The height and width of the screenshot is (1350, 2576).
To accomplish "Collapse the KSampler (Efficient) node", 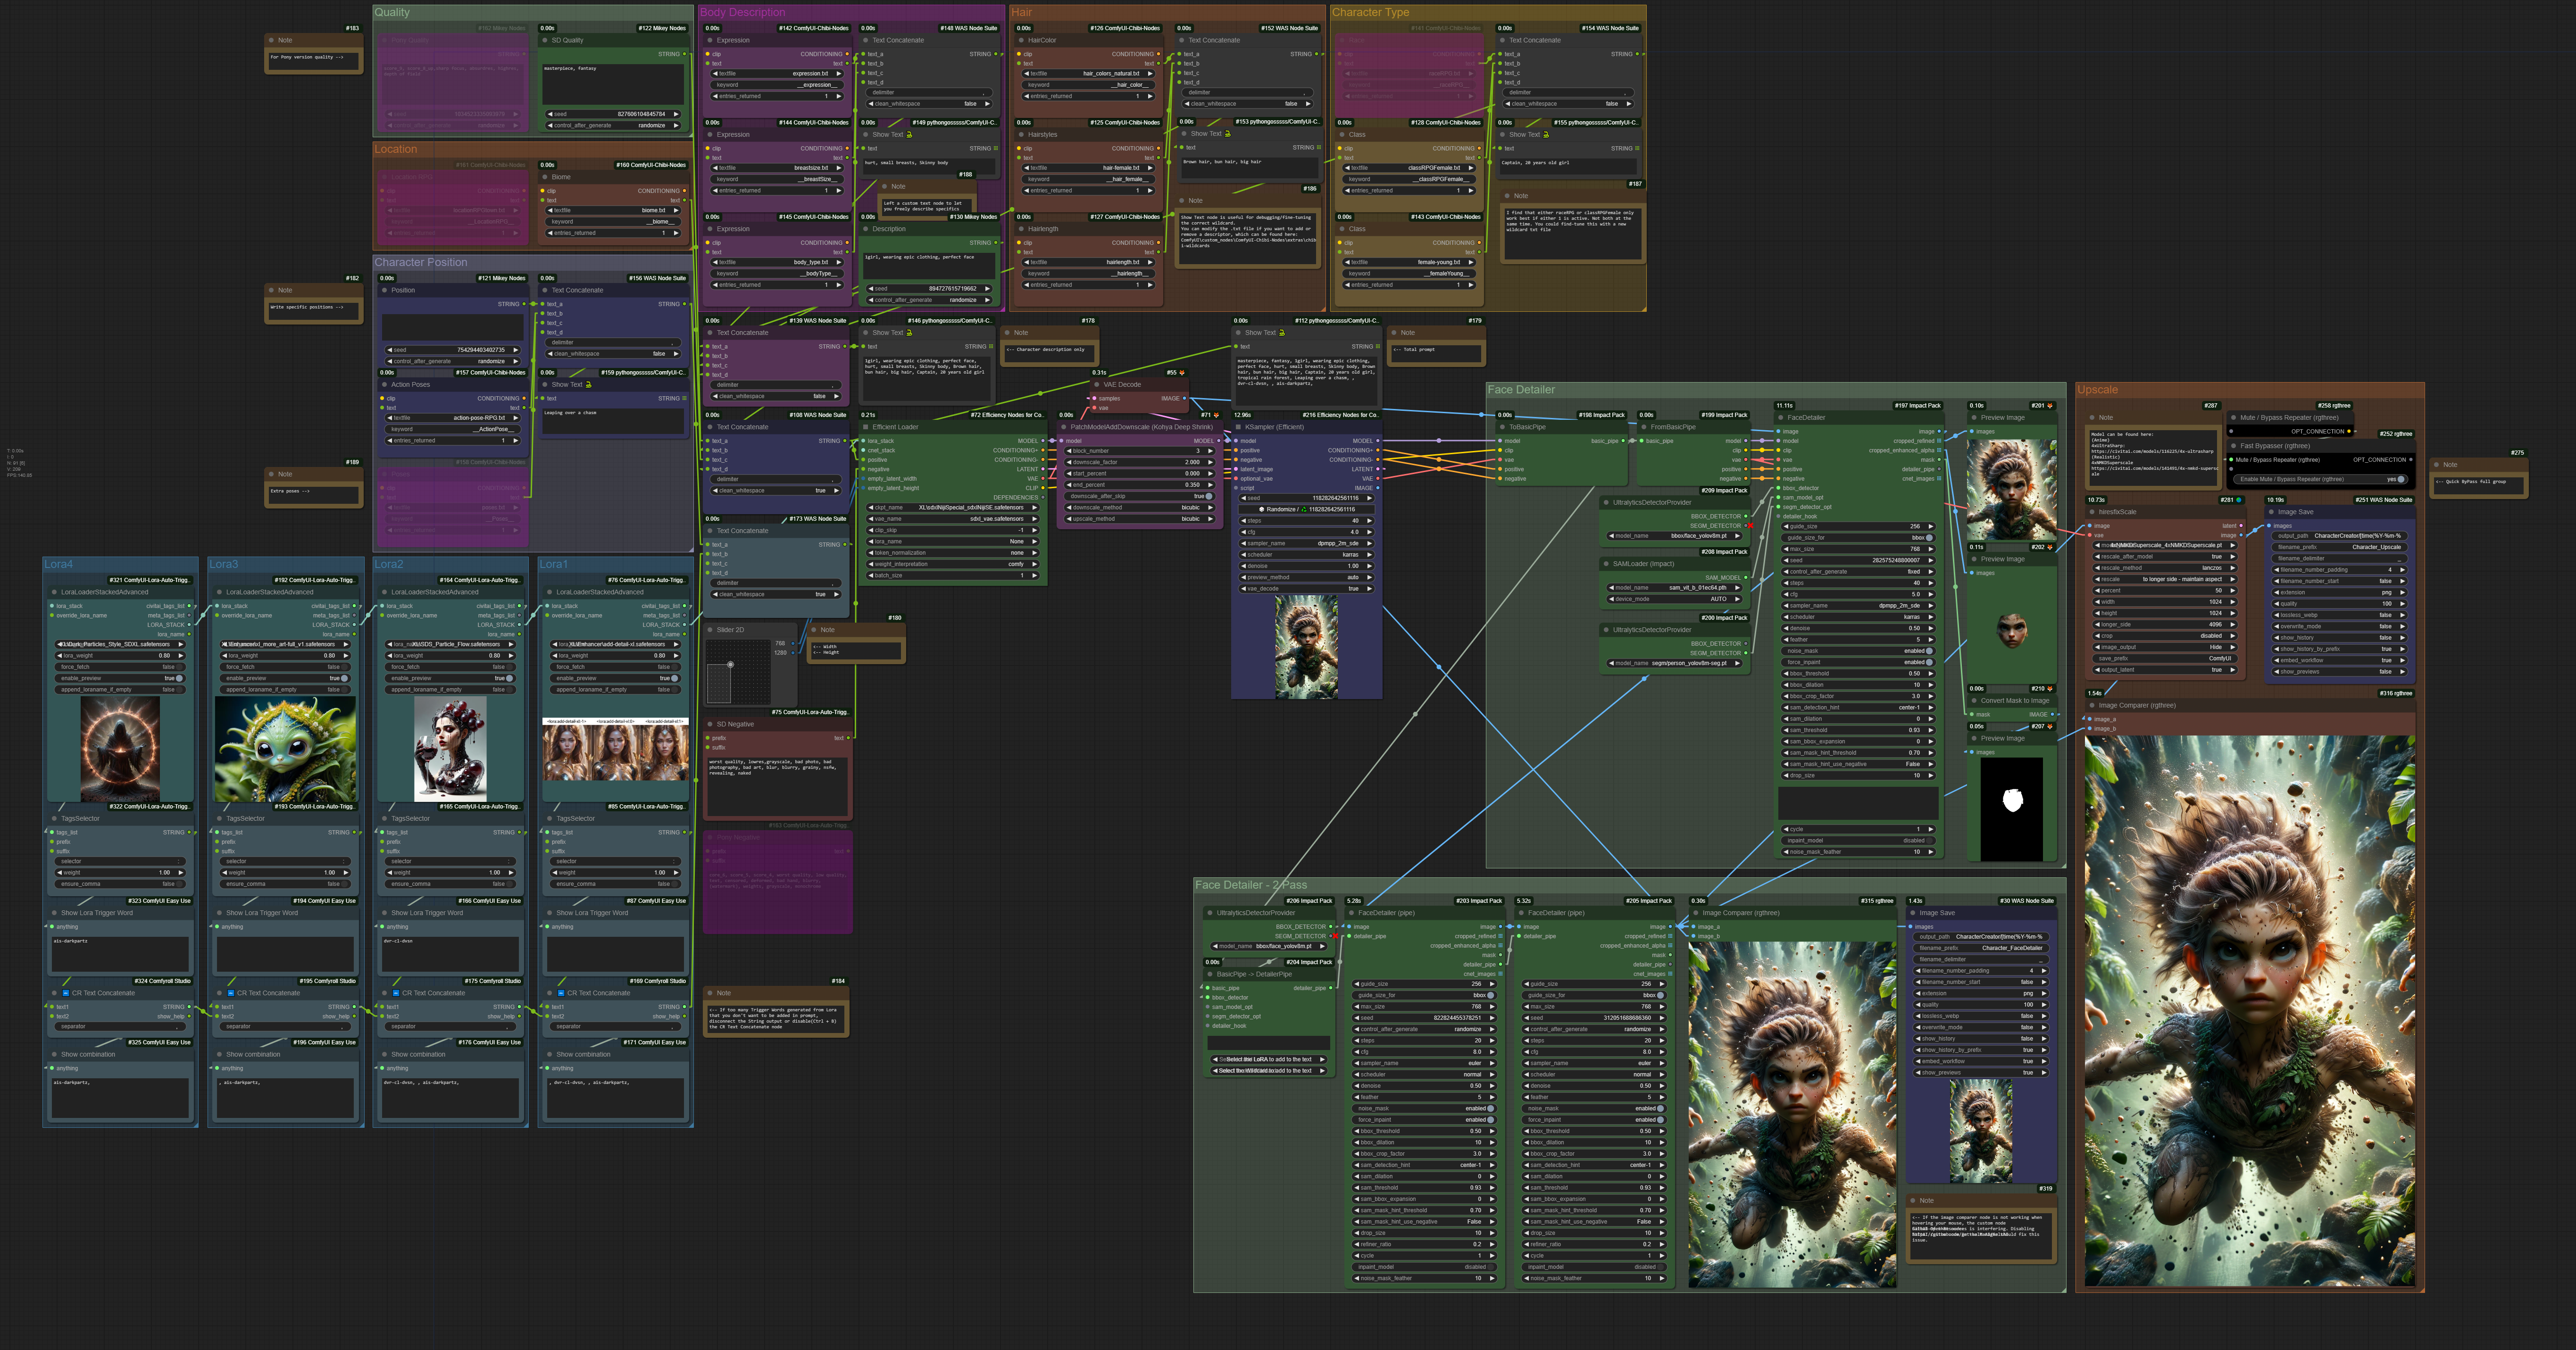I will 1238,427.
